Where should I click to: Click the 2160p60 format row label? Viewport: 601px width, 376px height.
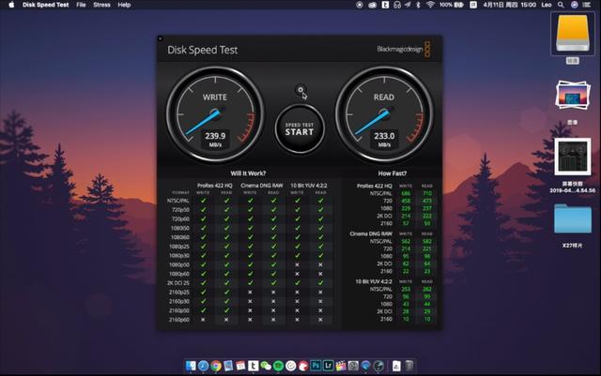tap(179, 320)
